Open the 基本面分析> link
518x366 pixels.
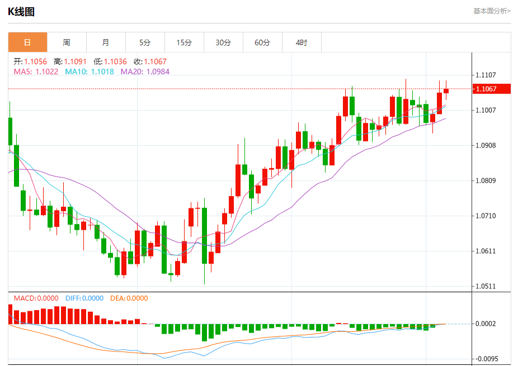coord(492,11)
